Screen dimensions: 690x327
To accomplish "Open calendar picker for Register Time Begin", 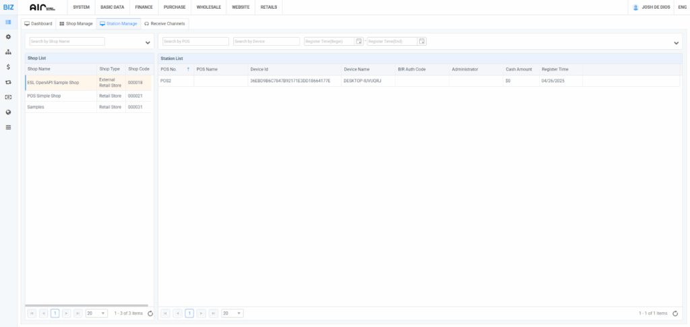I will point(359,42).
